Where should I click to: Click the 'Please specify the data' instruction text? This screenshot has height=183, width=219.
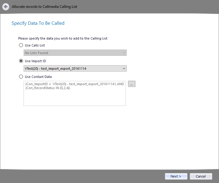[63, 38]
